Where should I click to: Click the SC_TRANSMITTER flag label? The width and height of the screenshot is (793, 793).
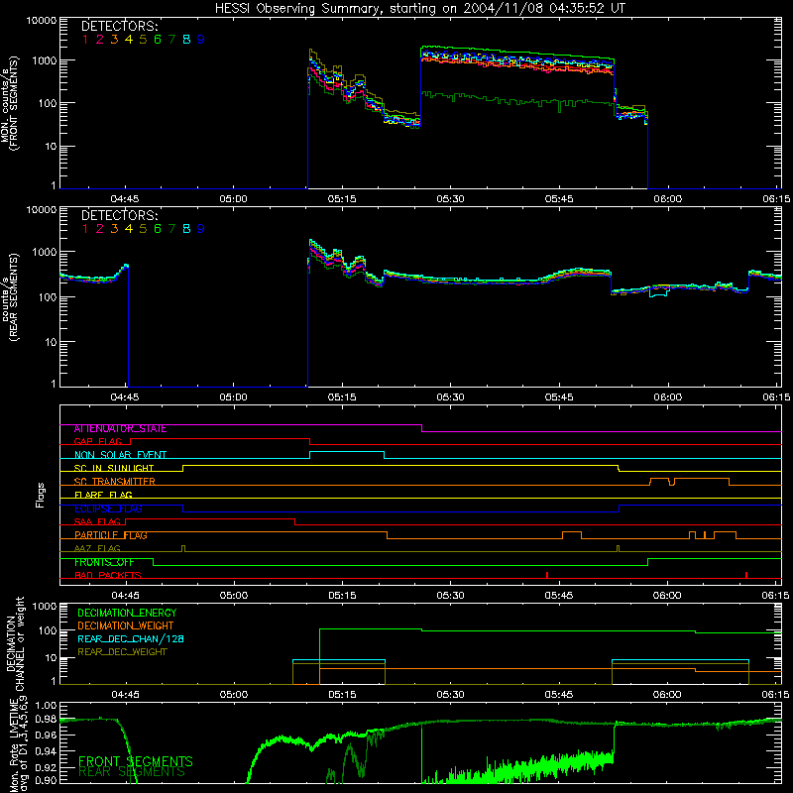pos(115,482)
